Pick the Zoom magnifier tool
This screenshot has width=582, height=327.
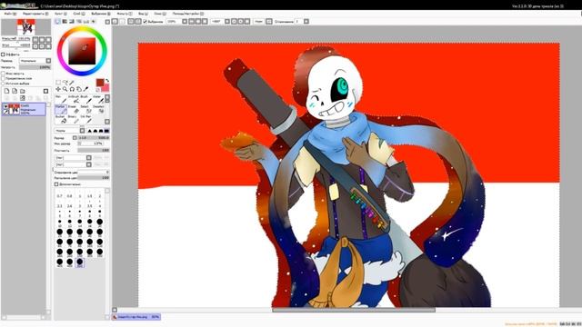coord(65,89)
